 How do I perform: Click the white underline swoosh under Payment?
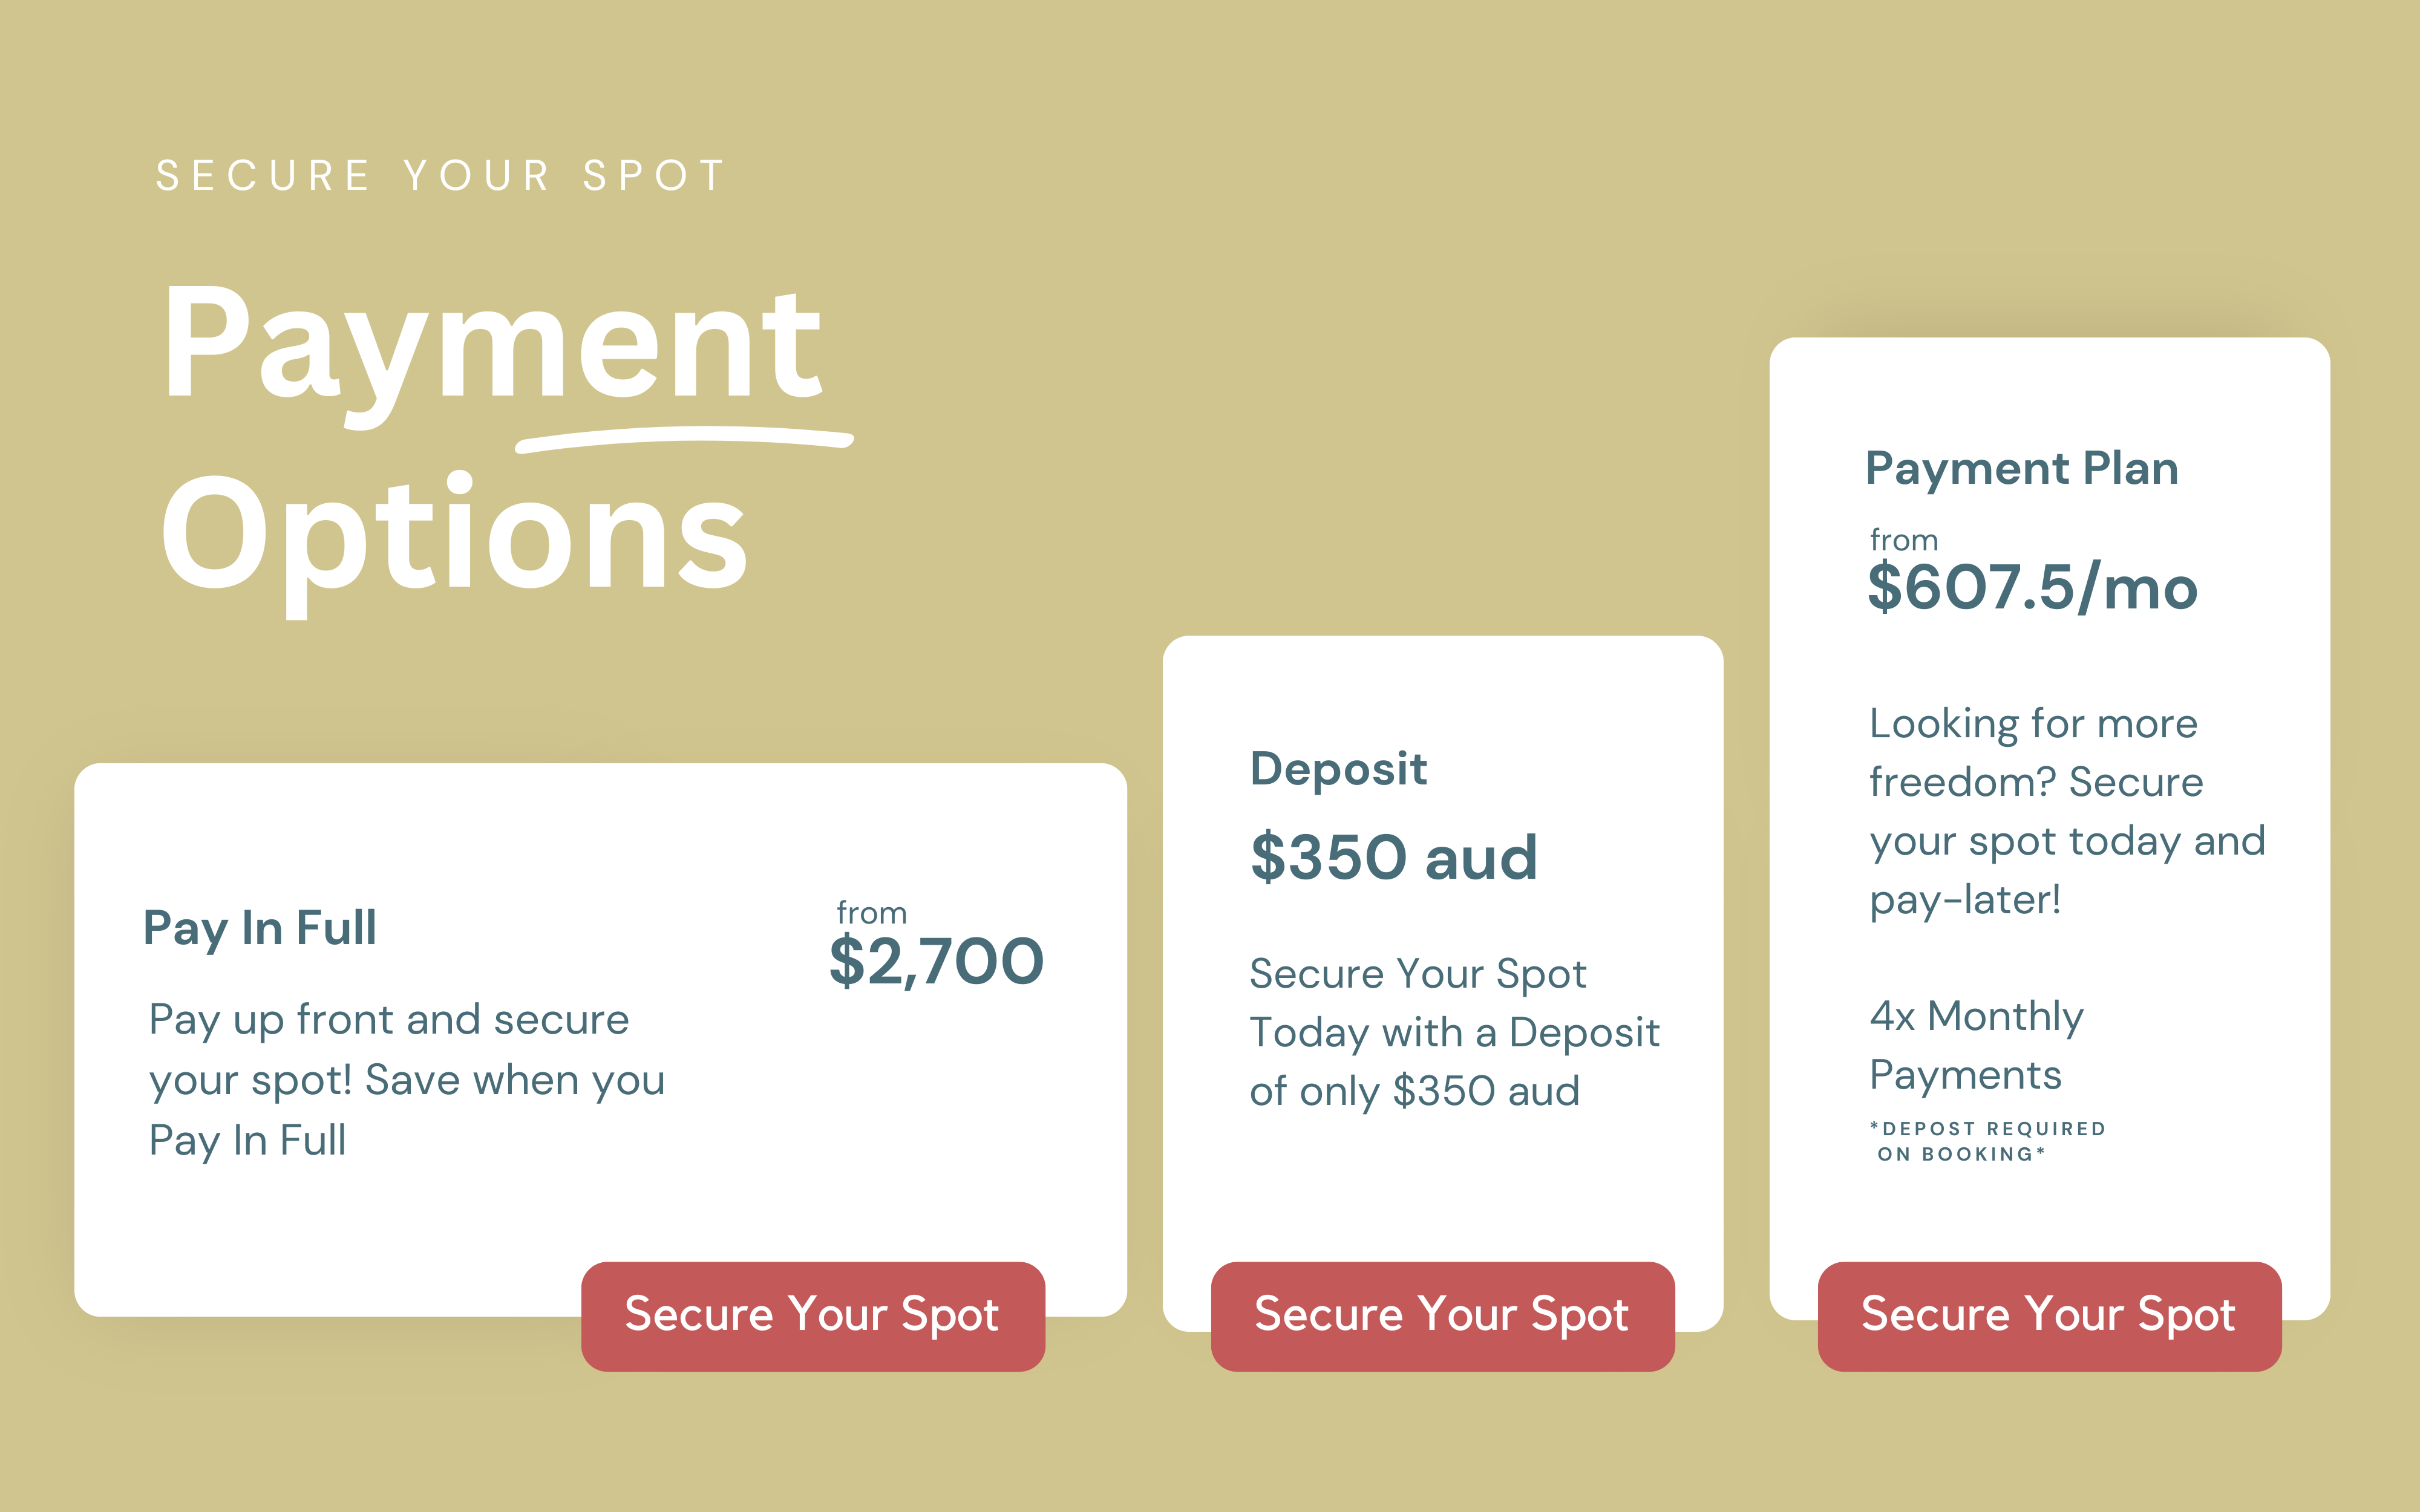tap(685, 438)
